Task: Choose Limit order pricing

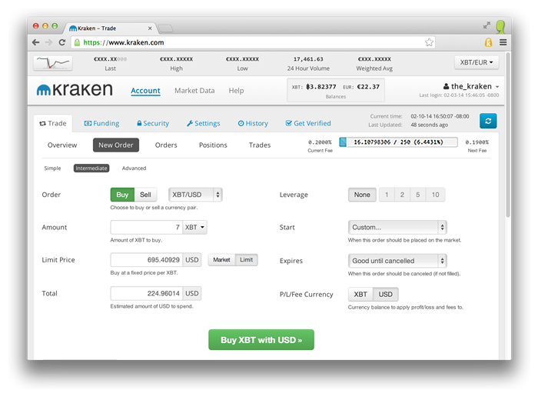Action: [247, 260]
